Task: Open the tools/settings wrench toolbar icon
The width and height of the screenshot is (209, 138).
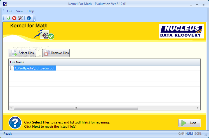Action: (20, 18)
